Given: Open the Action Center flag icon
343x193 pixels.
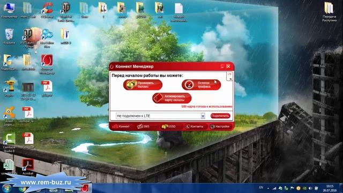Looking at the screenshot, I should pos(292,188).
